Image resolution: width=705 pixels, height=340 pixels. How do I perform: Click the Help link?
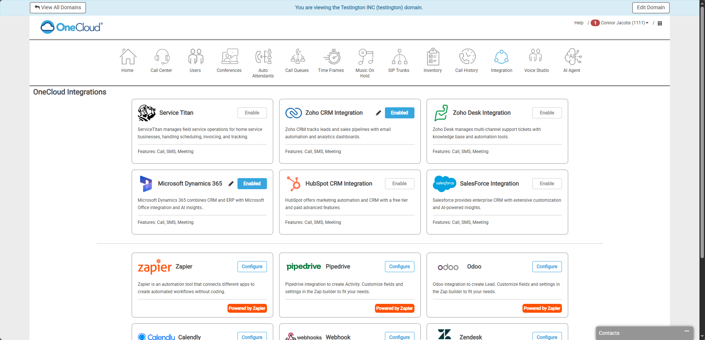click(x=579, y=23)
